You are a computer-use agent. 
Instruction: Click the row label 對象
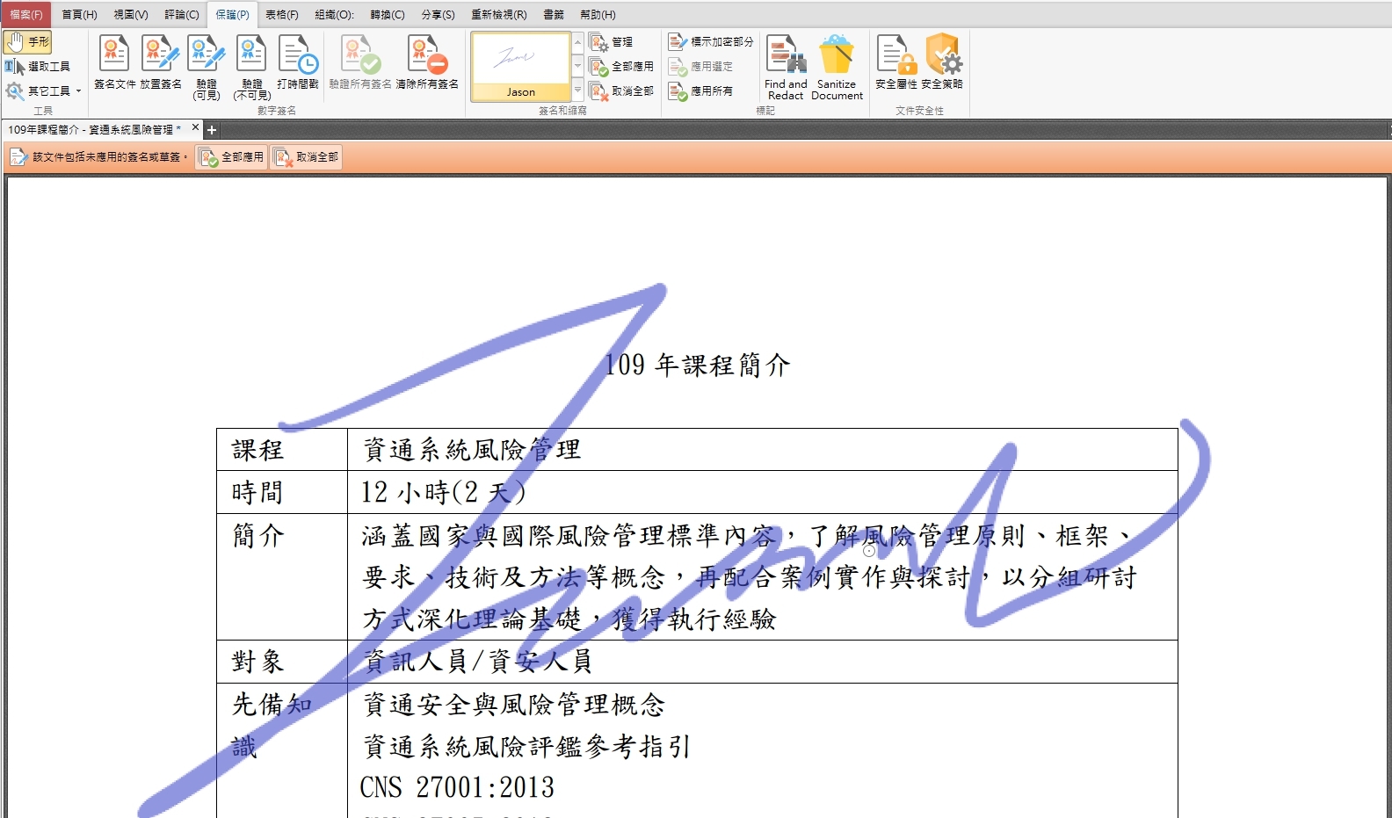click(257, 661)
